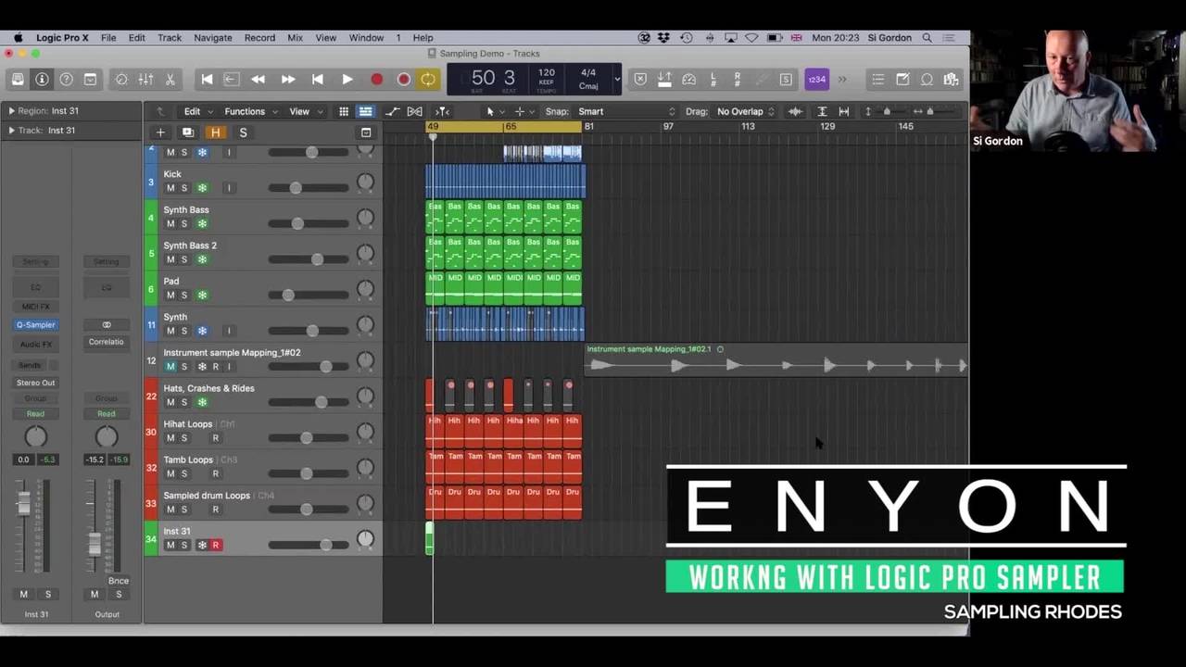This screenshot has height=667, width=1186.
Task: Open the Track menu in menu bar
Action: pyautogui.click(x=170, y=38)
